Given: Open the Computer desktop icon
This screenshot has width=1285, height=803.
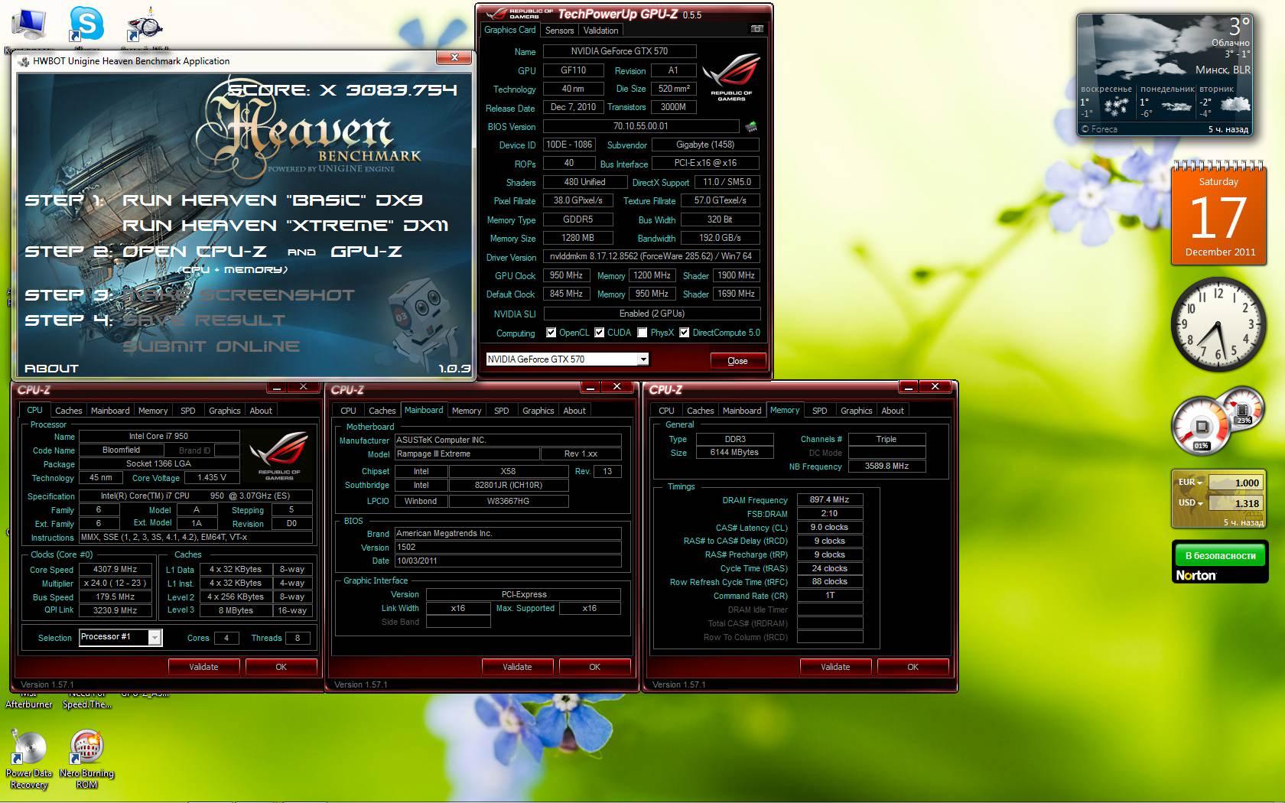Looking at the screenshot, I should tap(28, 26).
